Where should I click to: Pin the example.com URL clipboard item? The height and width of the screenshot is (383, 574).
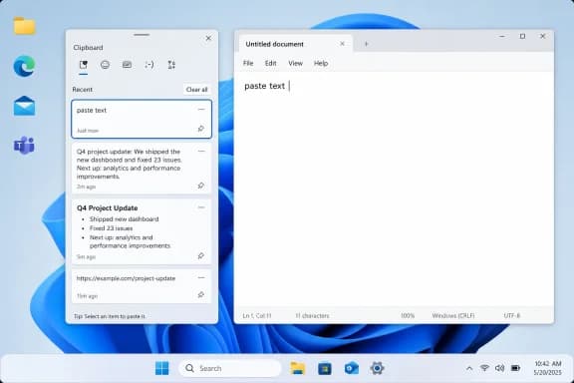[x=201, y=294]
